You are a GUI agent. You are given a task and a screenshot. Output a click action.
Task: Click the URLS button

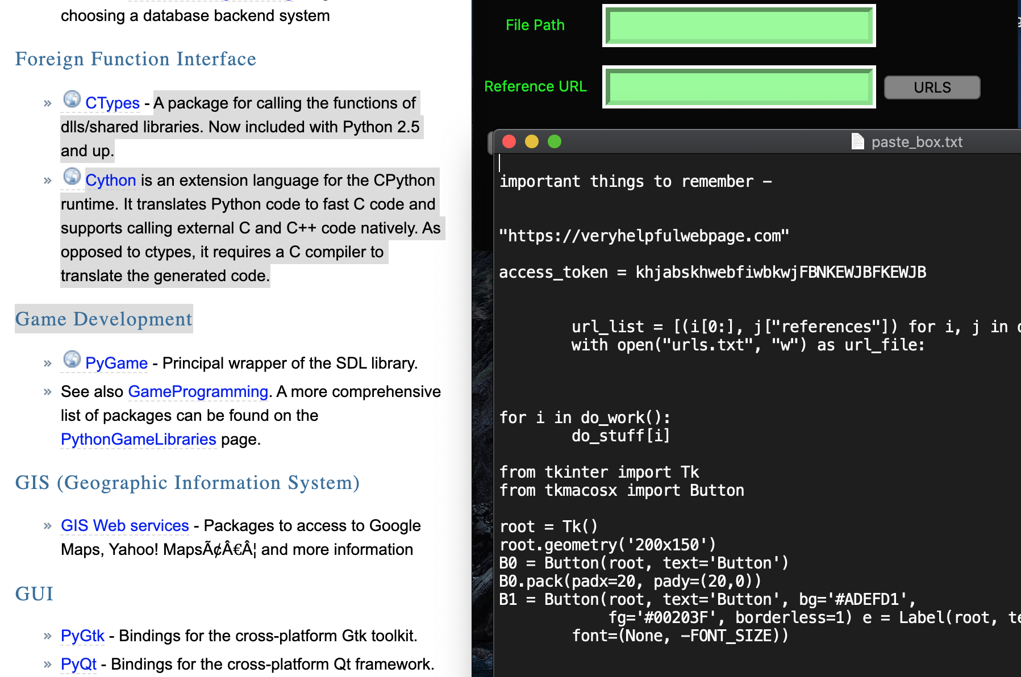[x=932, y=87]
